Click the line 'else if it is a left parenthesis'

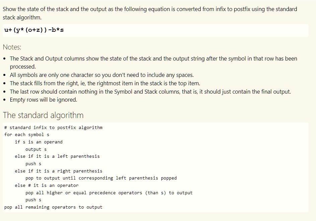point(57,156)
